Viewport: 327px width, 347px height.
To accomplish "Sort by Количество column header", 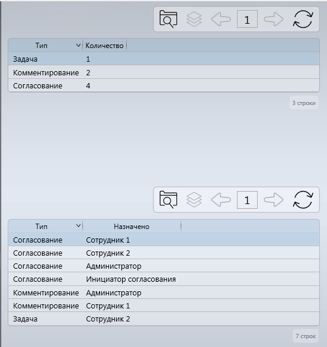I will pos(104,46).
